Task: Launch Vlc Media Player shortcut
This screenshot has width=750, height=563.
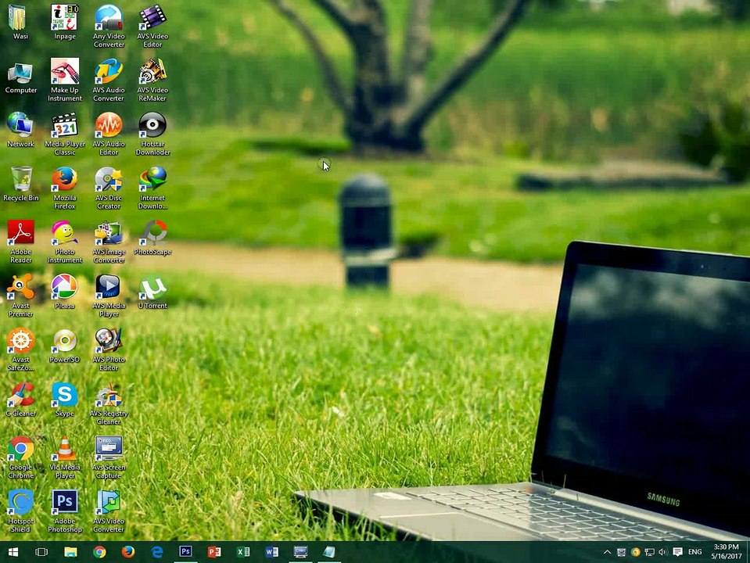Action: click(x=65, y=457)
